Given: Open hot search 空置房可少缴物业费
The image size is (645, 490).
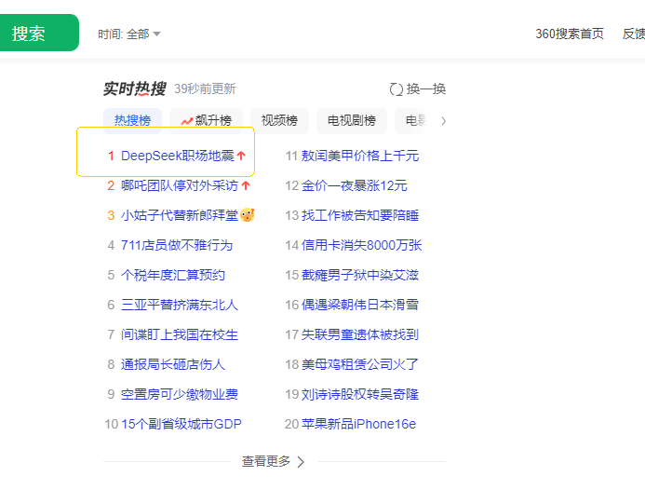Looking at the screenshot, I should click(180, 394).
